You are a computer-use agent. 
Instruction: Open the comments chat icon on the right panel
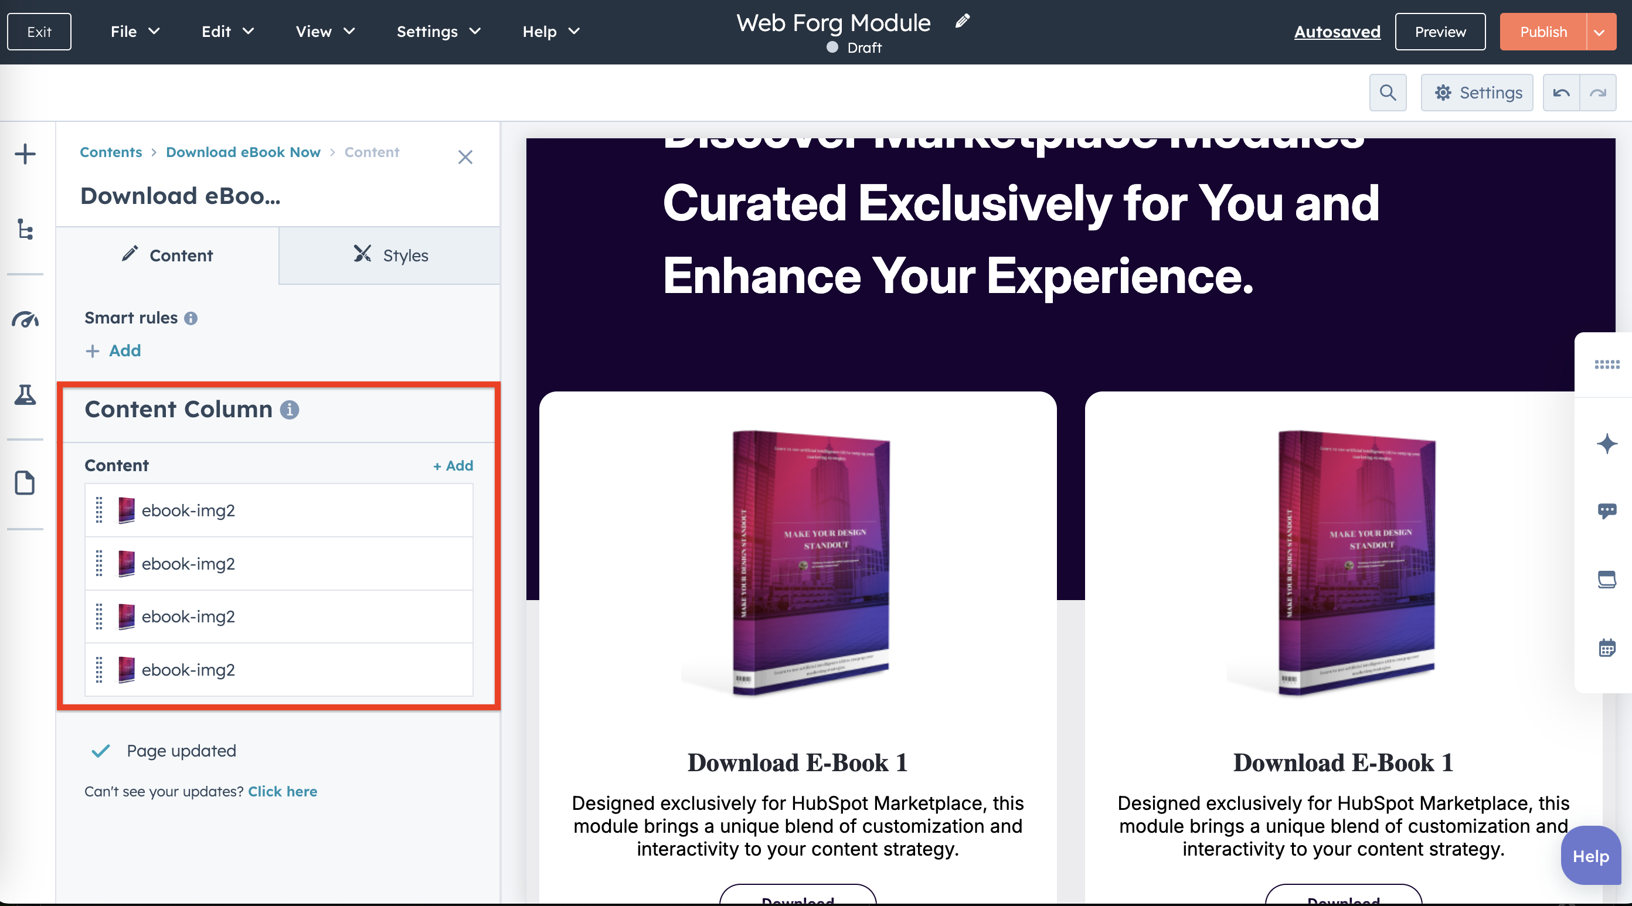[1607, 510]
